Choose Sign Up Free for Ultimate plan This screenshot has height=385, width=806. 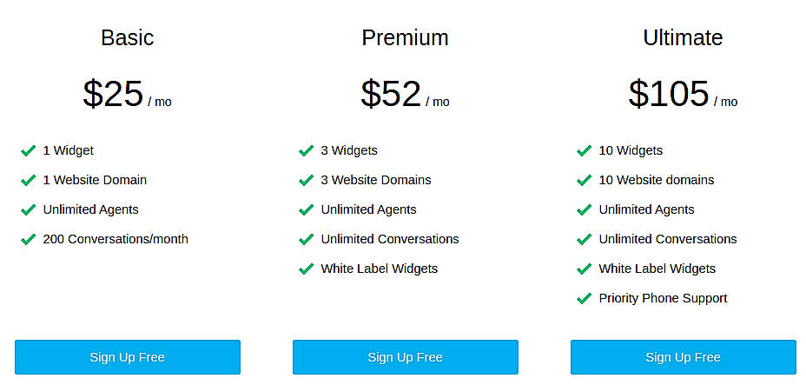683,357
